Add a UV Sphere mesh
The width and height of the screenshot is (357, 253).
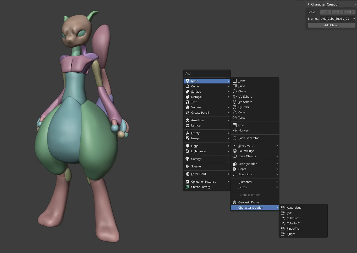pyautogui.click(x=245, y=97)
